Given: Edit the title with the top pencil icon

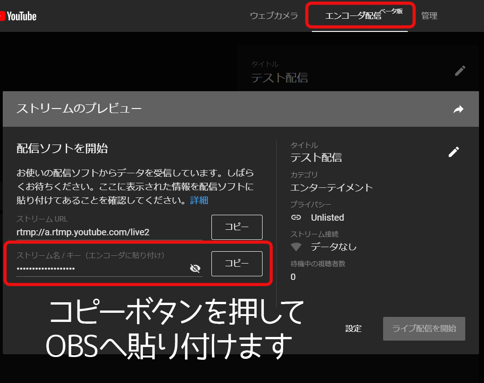Looking at the screenshot, I should click(x=460, y=71).
